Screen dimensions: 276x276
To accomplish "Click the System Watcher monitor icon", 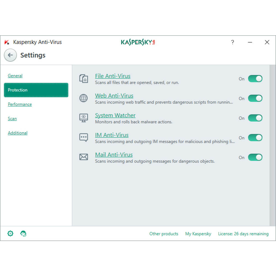I will (x=84, y=118).
